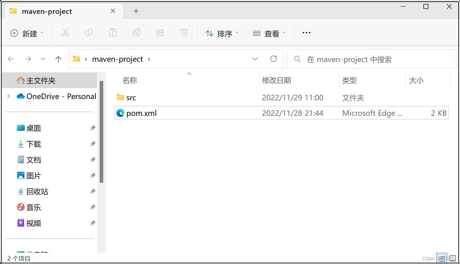
Task: Click the Cut scissors icon
Action: point(65,32)
